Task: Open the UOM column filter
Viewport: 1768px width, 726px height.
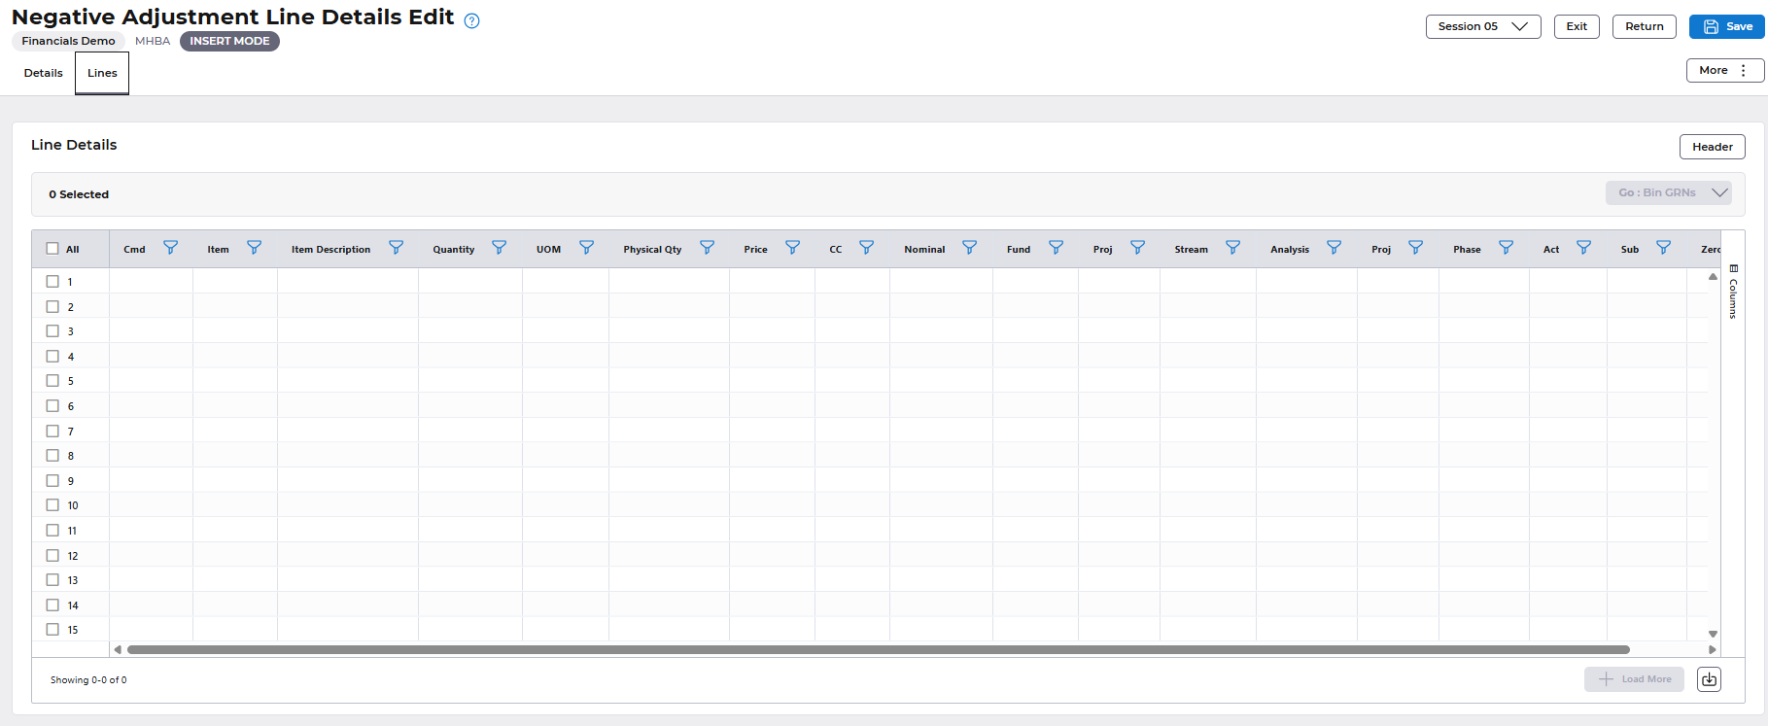Action: [586, 248]
